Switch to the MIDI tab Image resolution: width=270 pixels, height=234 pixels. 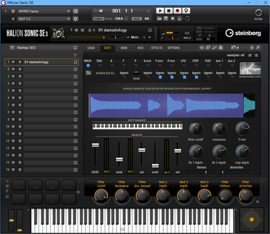124,48
